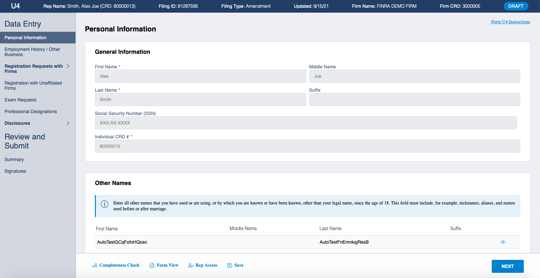Viewport: 540px width, 278px height.
Task: Open Employment History / Other Business page
Action: 32,52
